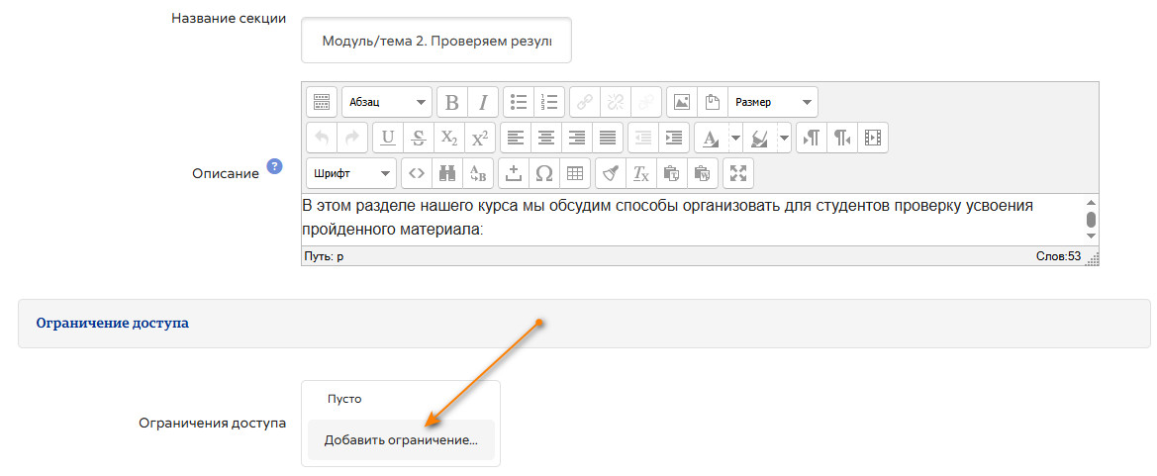
Task: Decrease the paragraph indent
Action: 642,138
